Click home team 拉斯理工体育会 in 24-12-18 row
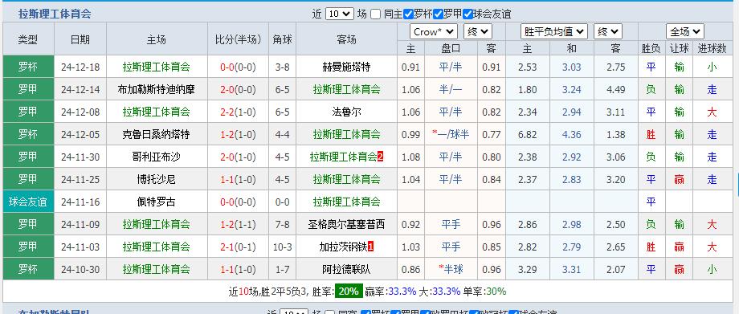739x314 pixels. (x=156, y=67)
